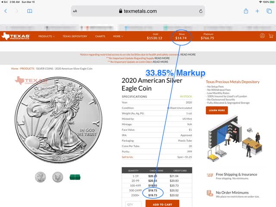Expand the MORE dropdown menu
Viewport: 276px width, 207px height.
(118, 36)
